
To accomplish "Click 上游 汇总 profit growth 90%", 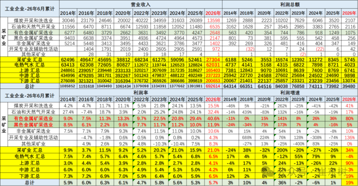I will (x=350, y=163).
